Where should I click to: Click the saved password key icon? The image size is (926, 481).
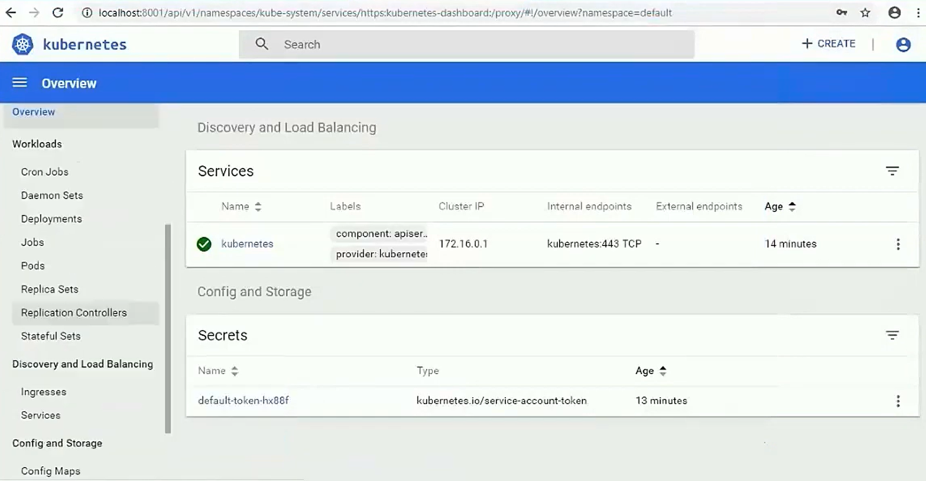coord(842,12)
